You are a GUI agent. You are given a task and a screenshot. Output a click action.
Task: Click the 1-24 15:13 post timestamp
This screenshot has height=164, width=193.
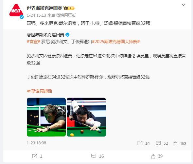[x=36, y=15]
